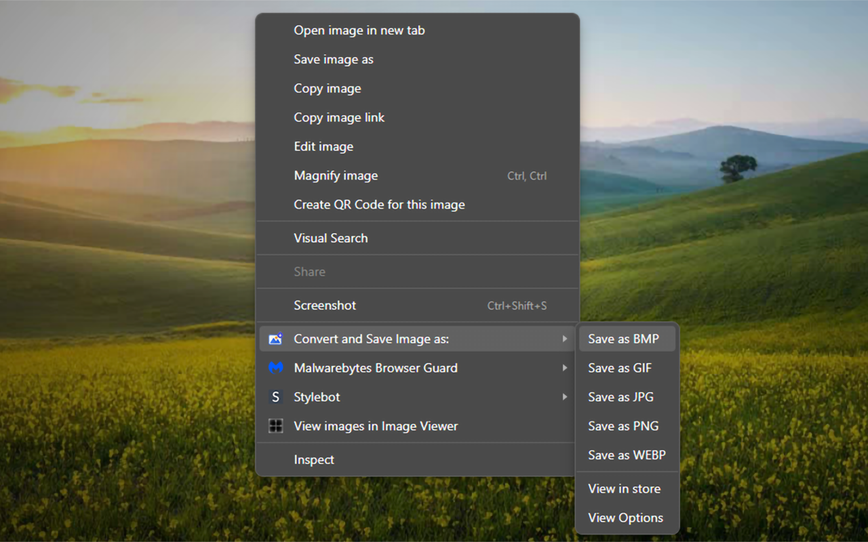Expand the Stylebot submenu arrow
Viewport: 868px width, 542px height.
(564, 397)
